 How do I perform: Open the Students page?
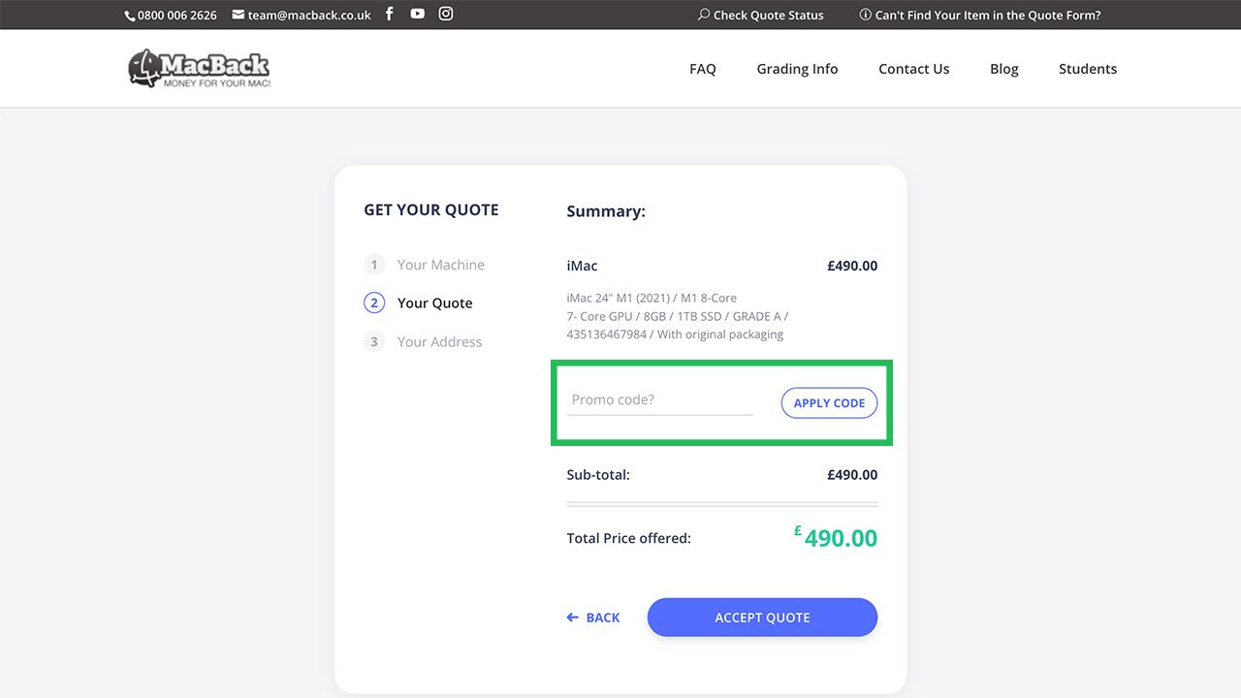pyautogui.click(x=1088, y=69)
